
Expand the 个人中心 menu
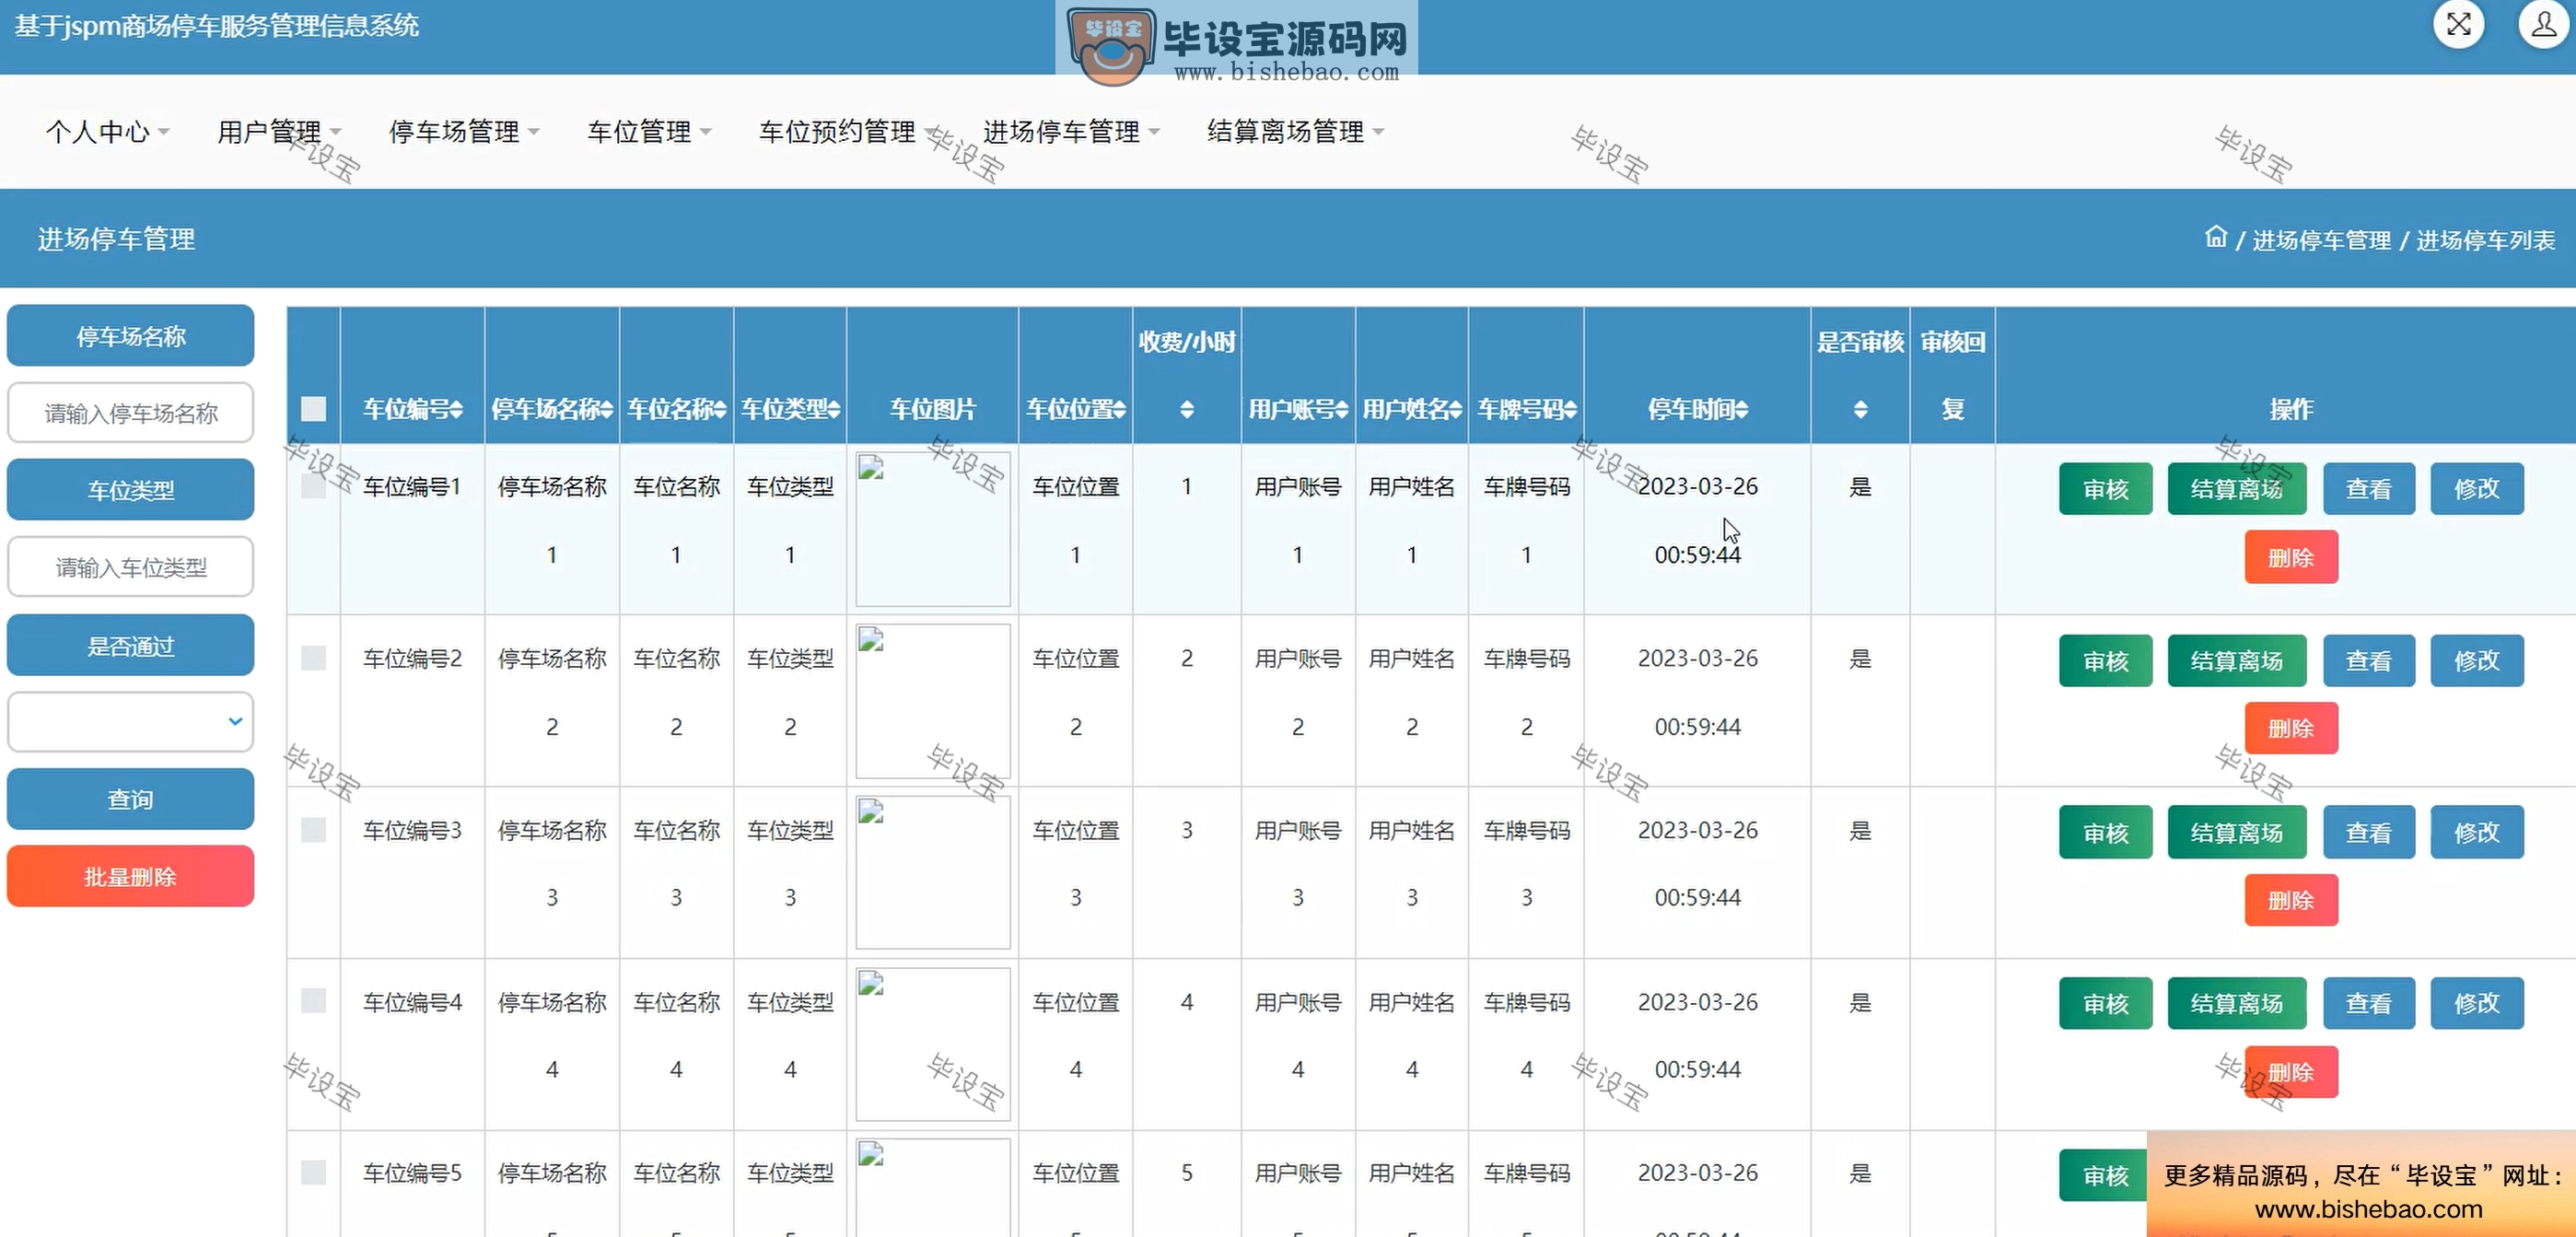click(x=107, y=131)
